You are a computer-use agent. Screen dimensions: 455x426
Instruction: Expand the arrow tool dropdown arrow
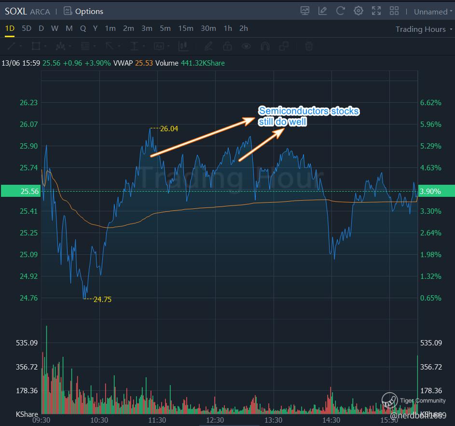pyautogui.click(x=119, y=46)
